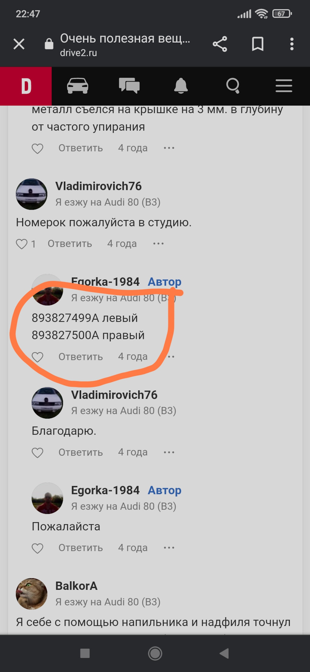Viewport: 310px width, 672px height.
Task: Open more options on 'Номерок пожалуйста' comment
Action: click(158, 244)
